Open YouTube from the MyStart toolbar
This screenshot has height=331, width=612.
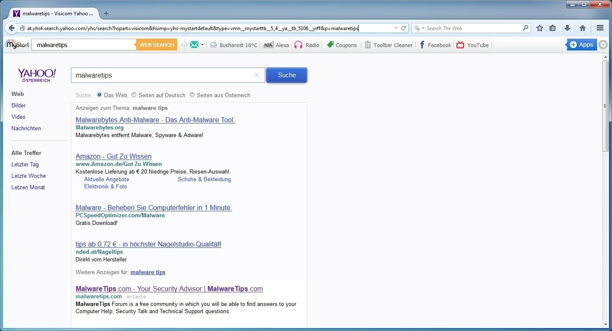pos(473,45)
